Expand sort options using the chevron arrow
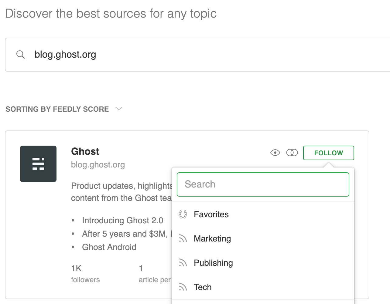Image resolution: width=390 pixels, height=304 pixels. [x=119, y=109]
